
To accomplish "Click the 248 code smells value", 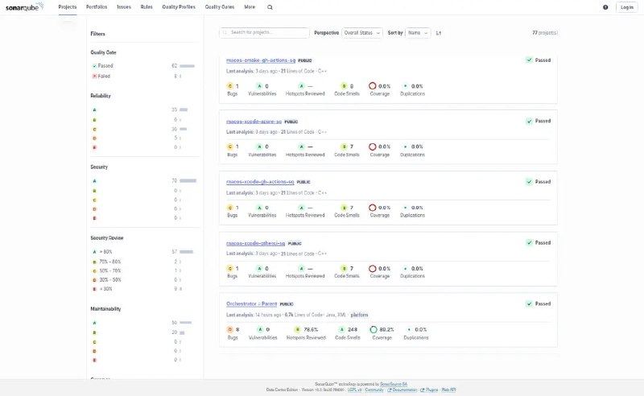I will (x=353, y=329).
